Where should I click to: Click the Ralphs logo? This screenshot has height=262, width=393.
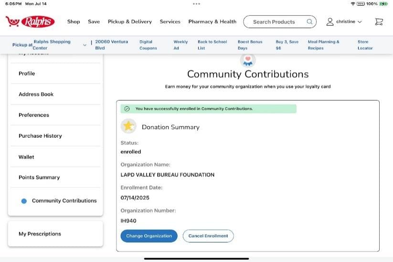pos(30,22)
